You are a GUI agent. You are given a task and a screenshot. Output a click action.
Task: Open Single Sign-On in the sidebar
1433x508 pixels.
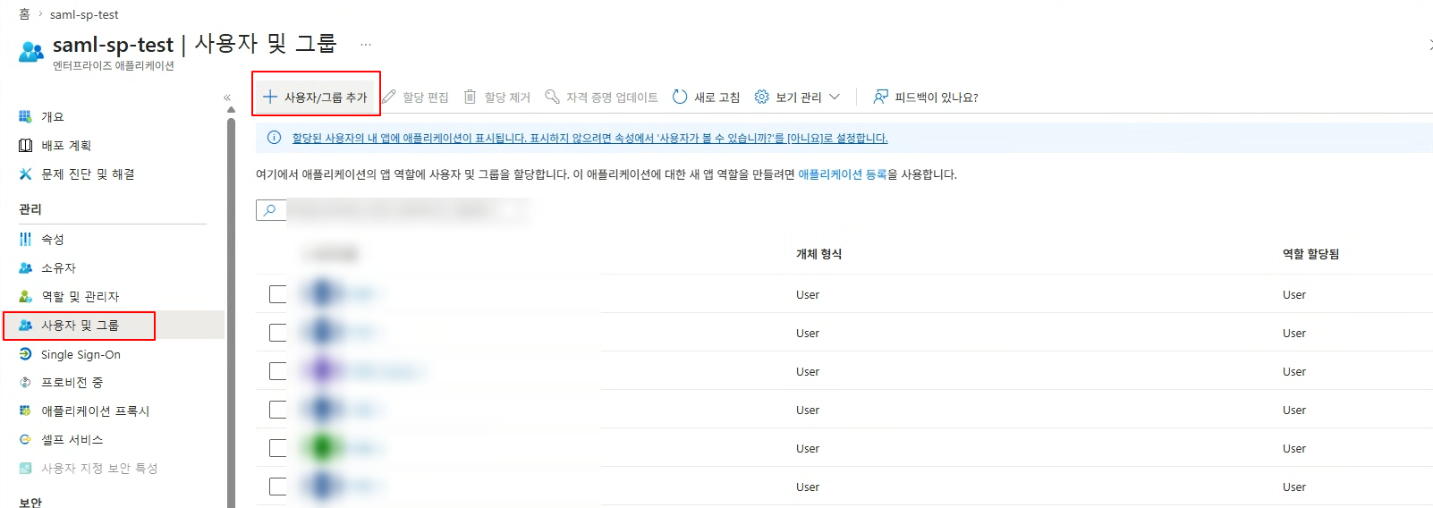tap(81, 354)
